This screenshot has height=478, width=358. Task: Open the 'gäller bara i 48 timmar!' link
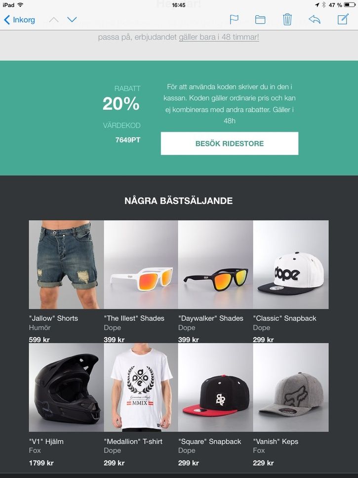tap(219, 37)
